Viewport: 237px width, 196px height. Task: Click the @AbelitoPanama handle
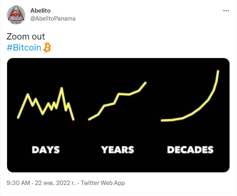52,18
